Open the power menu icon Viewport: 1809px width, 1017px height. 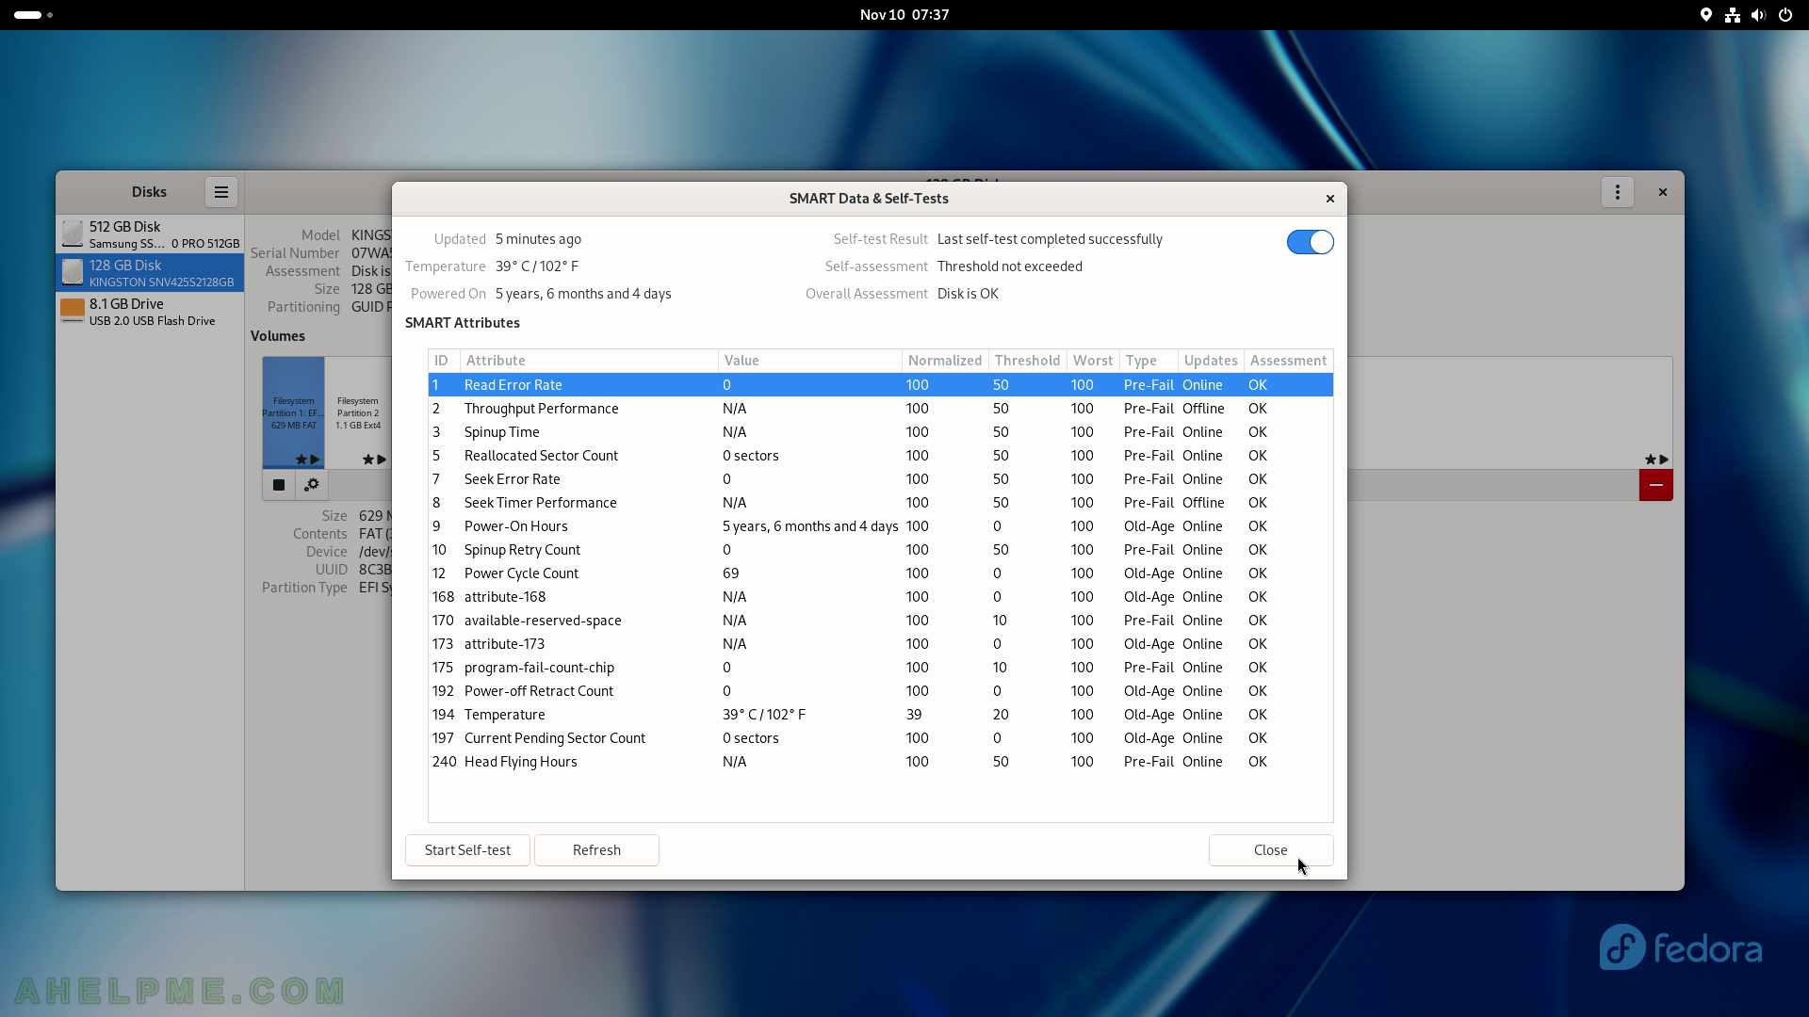tap(1785, 15)
